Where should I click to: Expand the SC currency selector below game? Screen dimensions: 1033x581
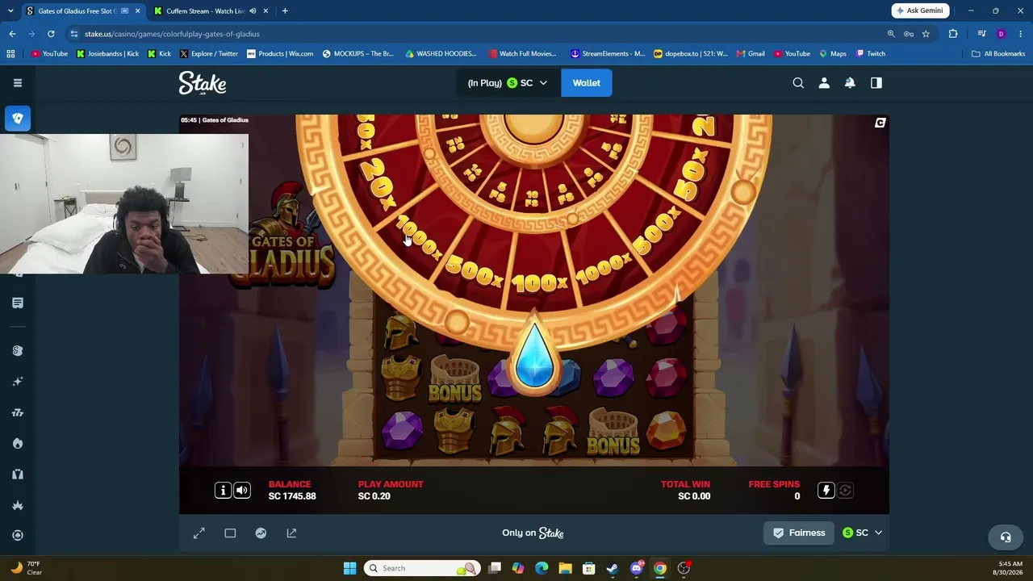862,533
